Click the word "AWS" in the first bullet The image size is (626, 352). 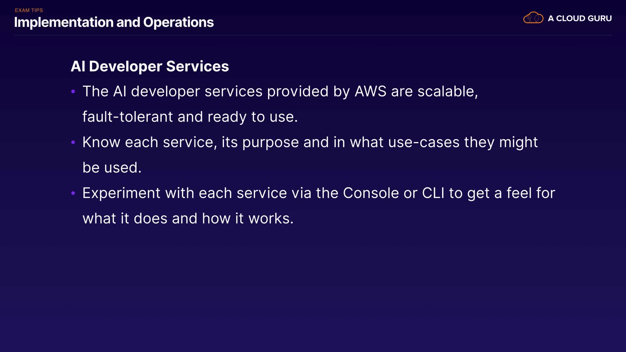370,92
